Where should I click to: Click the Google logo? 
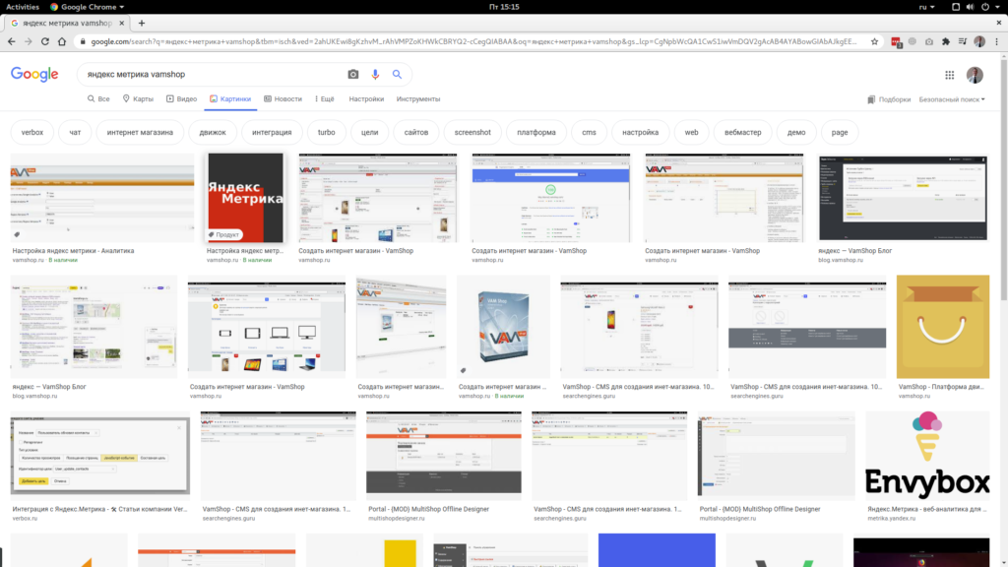click(34, 75)
